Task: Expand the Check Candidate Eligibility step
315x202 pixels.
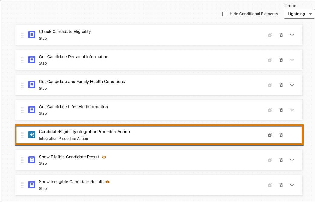Action: tap(292, 35)
